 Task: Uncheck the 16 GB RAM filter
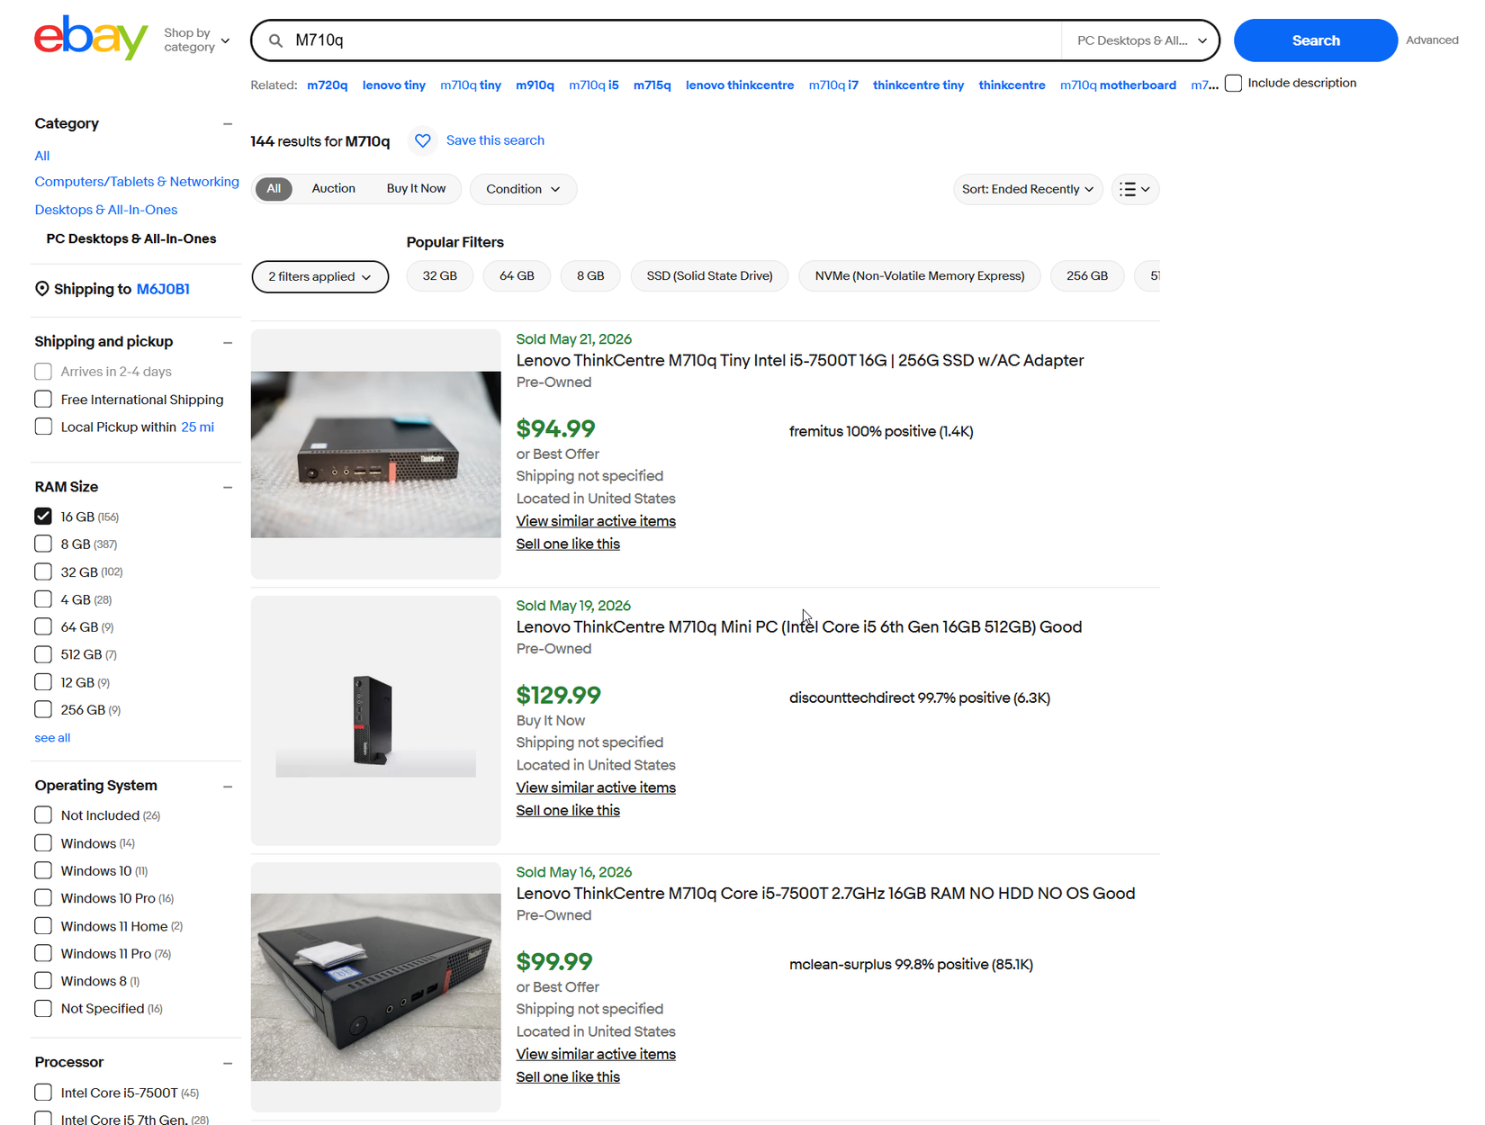click(x=43, y=517)
